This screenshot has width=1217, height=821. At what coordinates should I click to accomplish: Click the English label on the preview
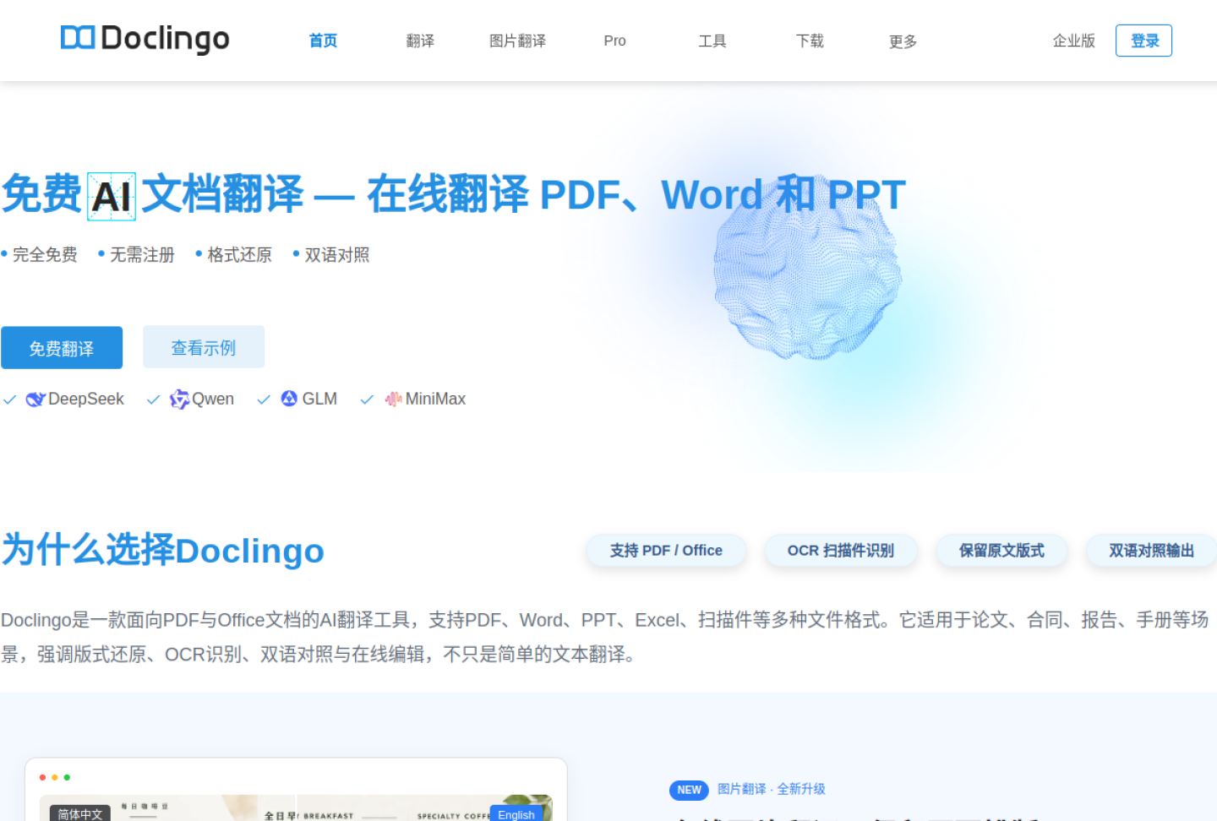[516, 814]
